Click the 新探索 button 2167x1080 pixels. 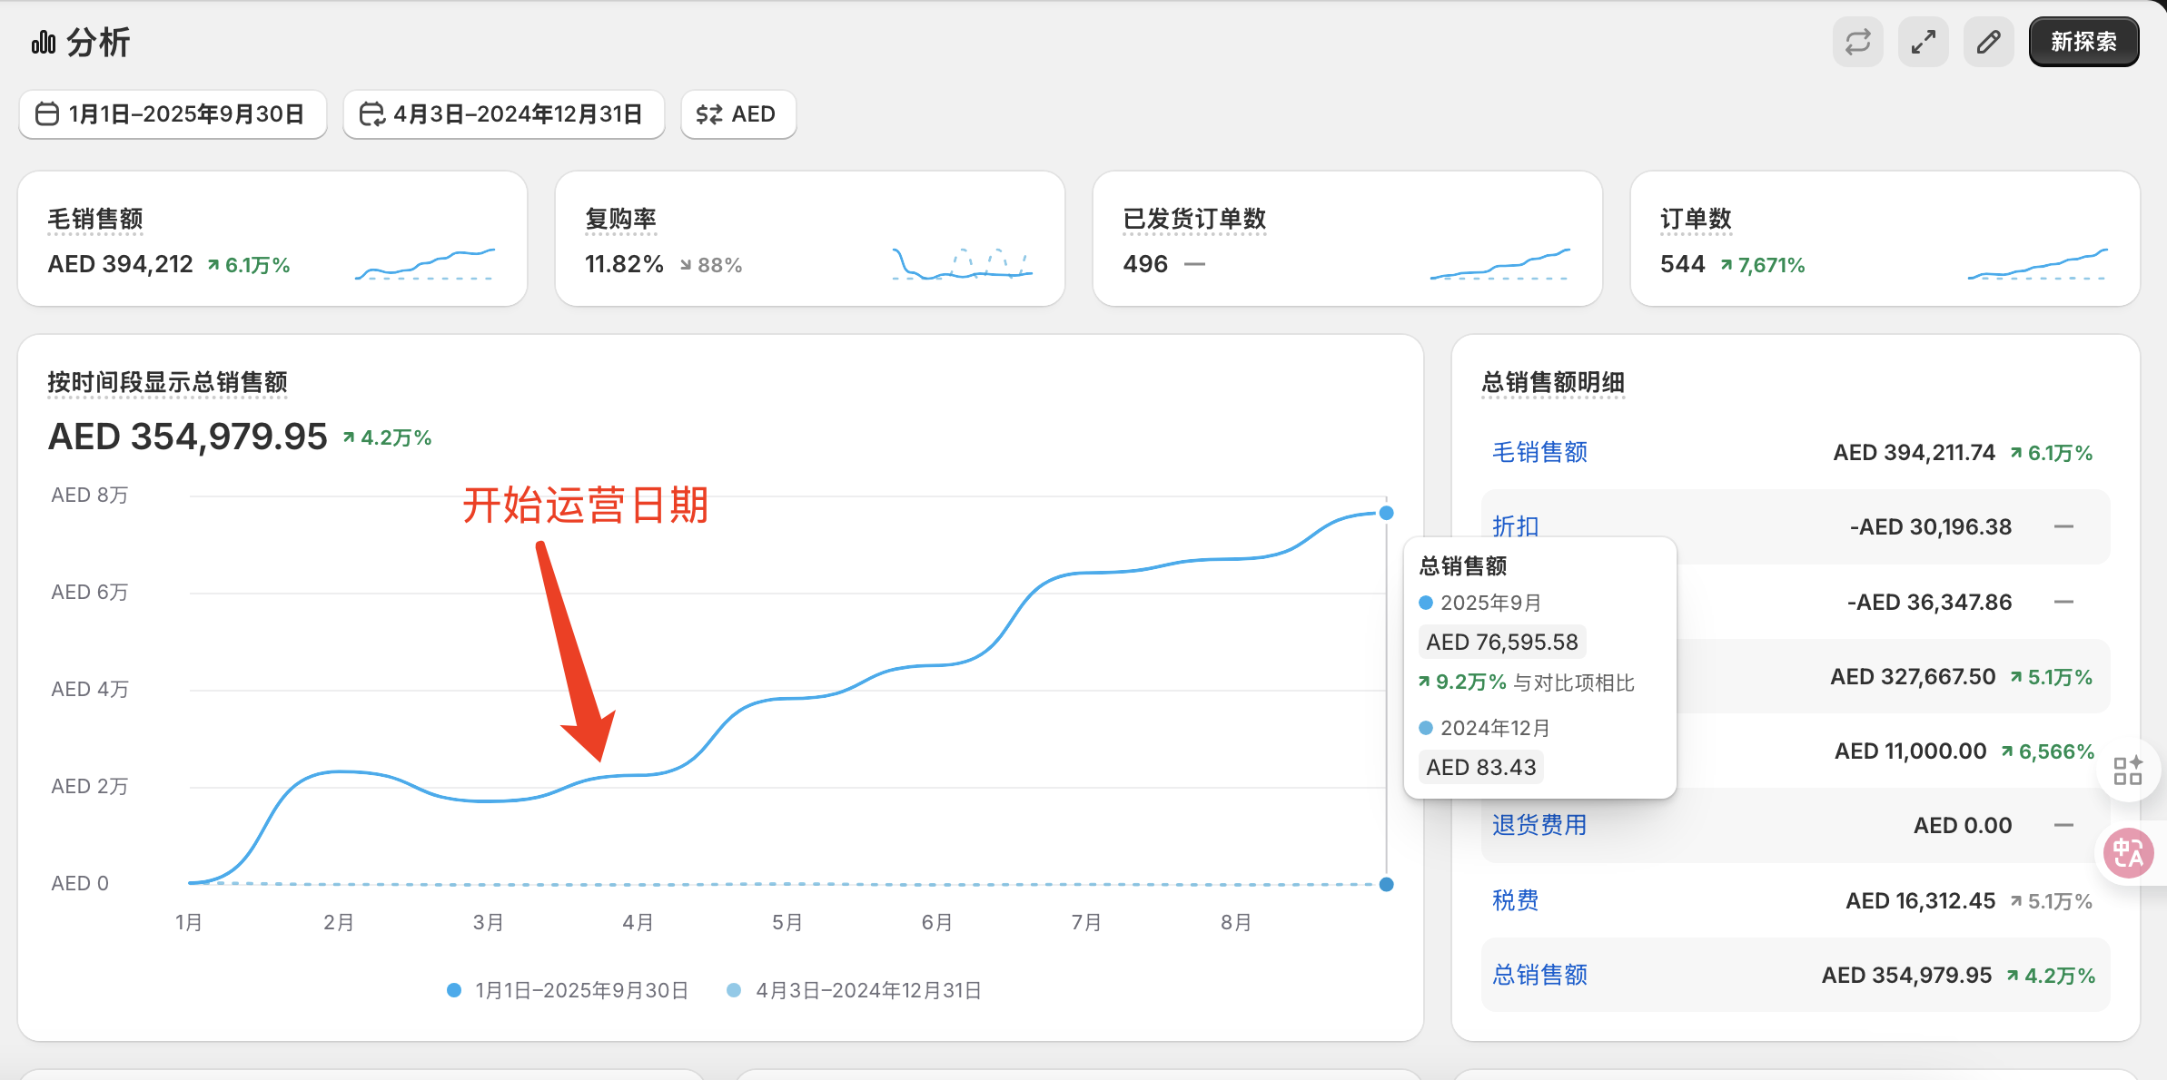2083,41
